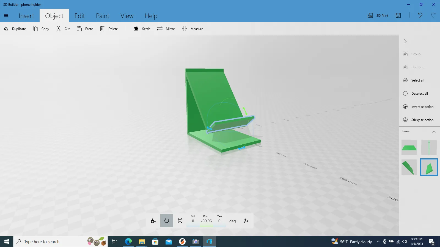Click the green rotation handle on the model

(x=245, y=111)
